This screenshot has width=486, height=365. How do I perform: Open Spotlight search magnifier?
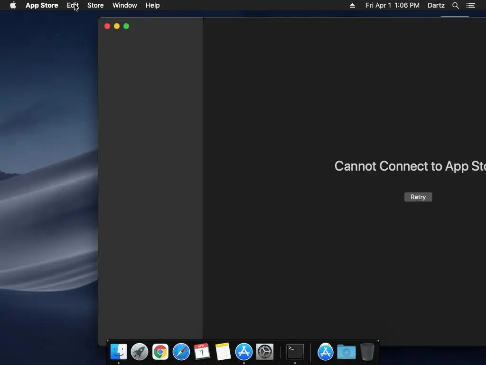click(x=455, y=5)
